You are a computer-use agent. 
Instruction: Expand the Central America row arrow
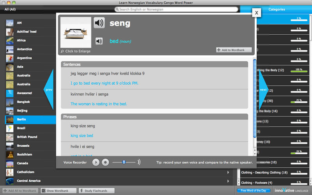(228, 181)
